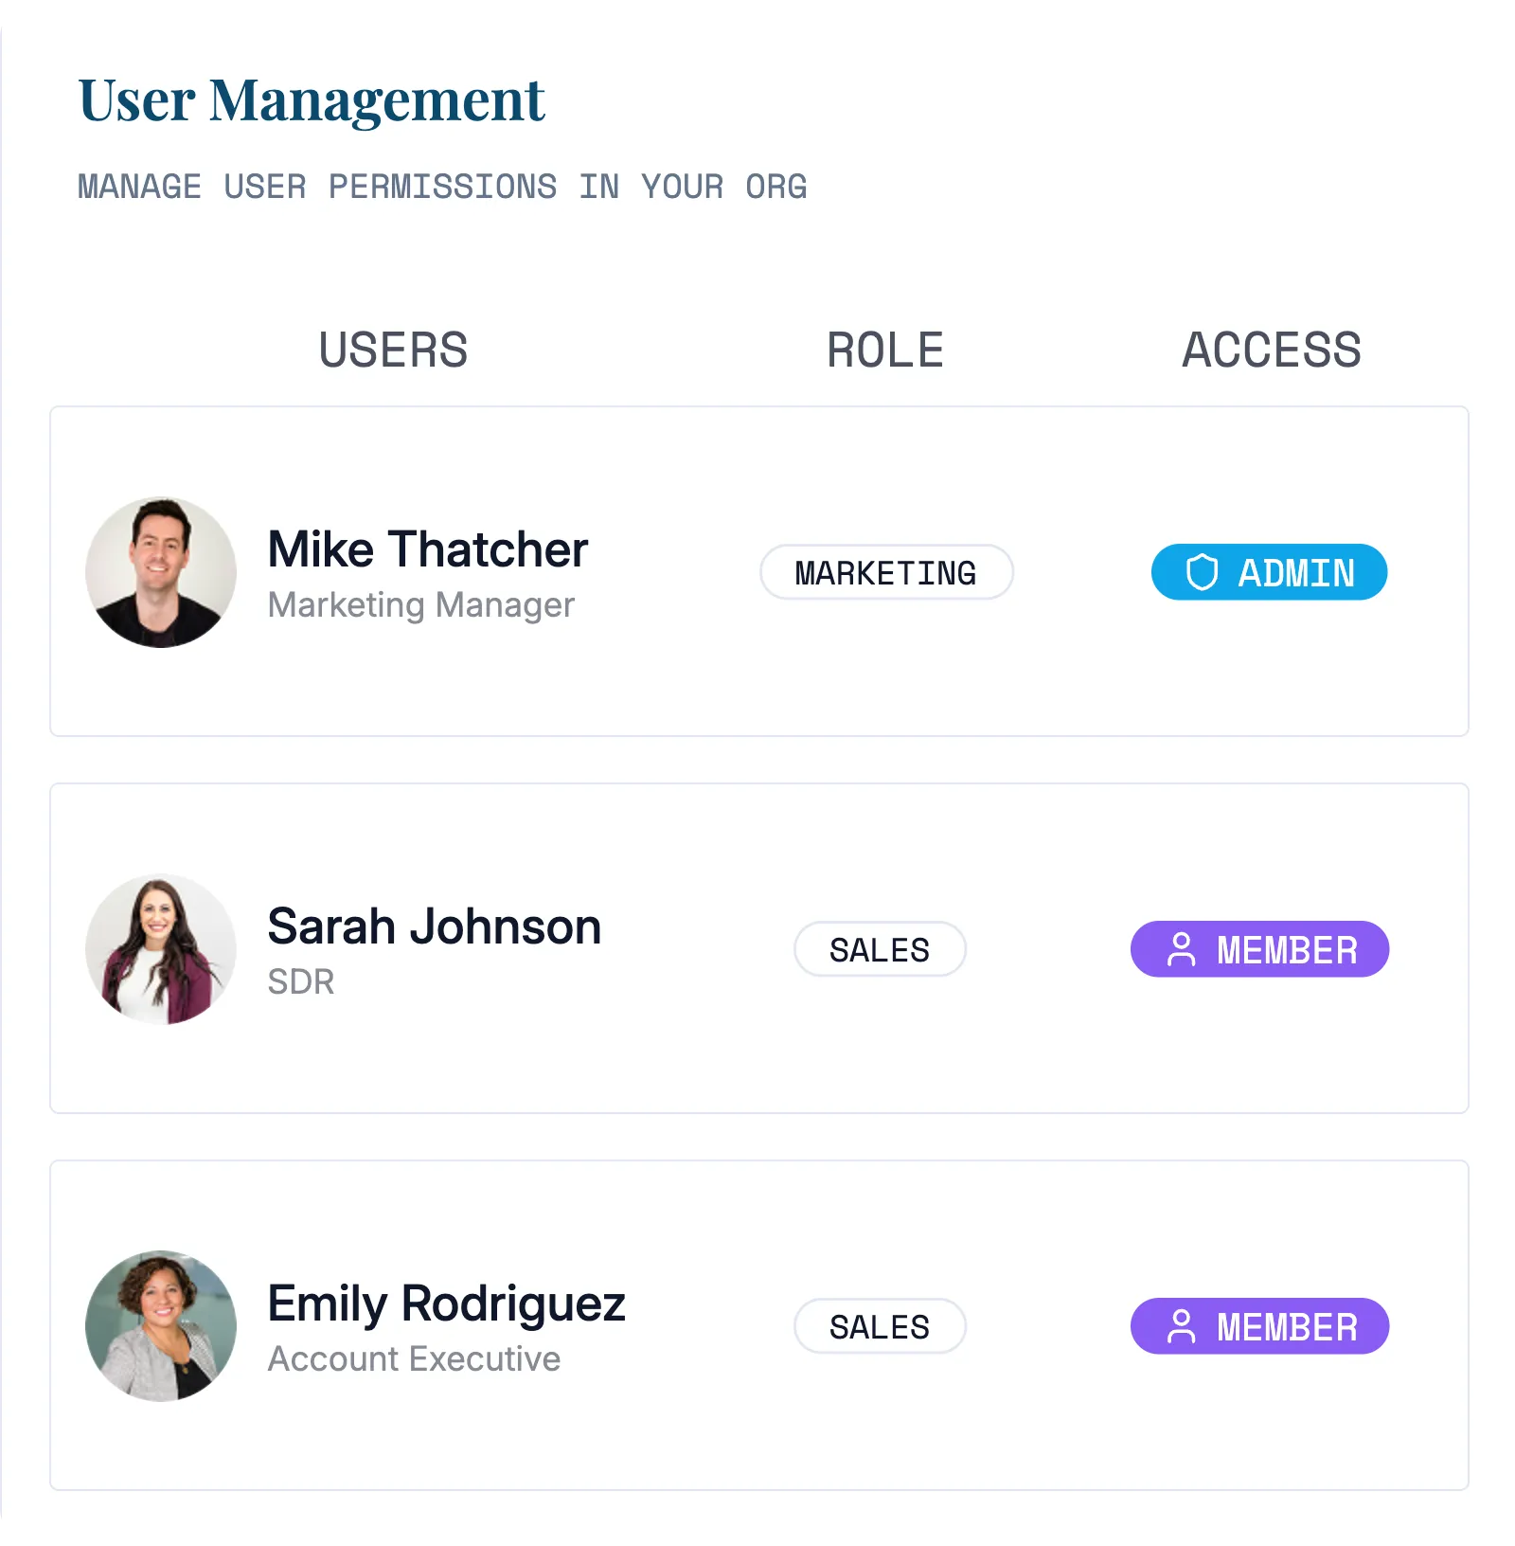Click Emily Rodriguez's Member access badge label

pos(1287,1327)
